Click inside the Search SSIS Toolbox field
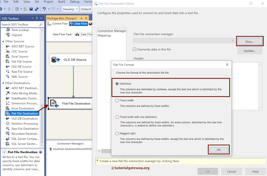Viewport: 267px width, 176px height. coord(18,24)
